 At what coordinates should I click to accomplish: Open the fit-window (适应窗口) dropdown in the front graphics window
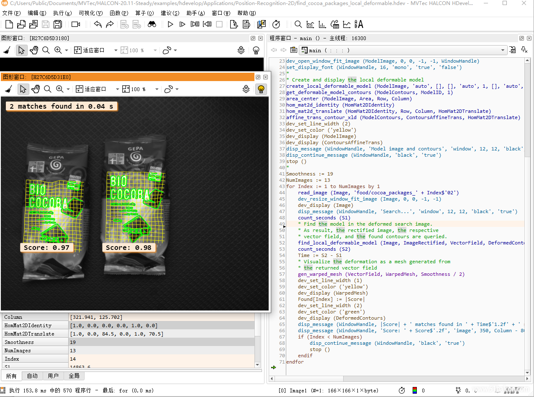pyautogui.click(x=118, y=89)
